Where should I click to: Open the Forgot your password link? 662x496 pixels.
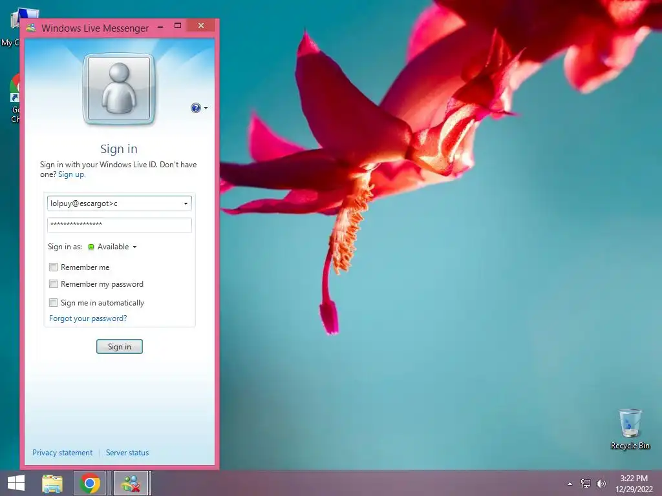[88, 318]
